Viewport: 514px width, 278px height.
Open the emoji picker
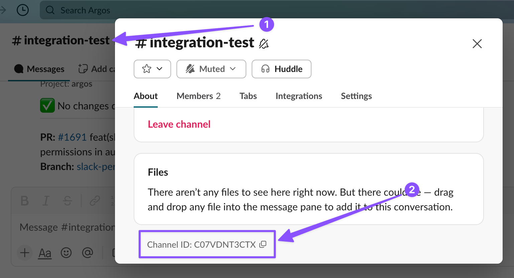pos(66,253)
